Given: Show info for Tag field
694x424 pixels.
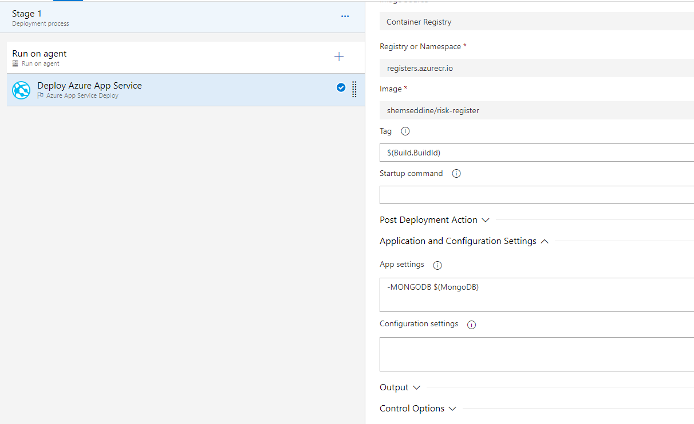Looking at the screenshot, I should (x=405, y=131).
